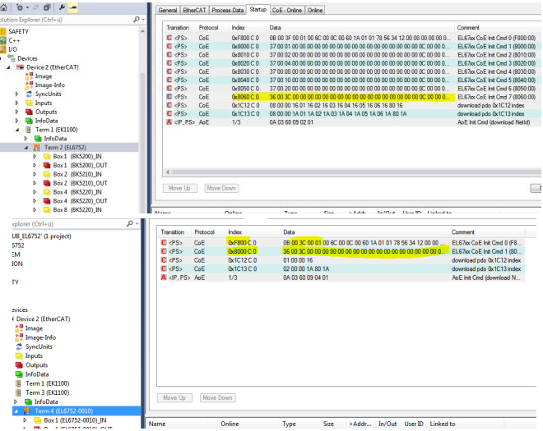This screenshot has width=543, height=431.
Task: Open the General tab
Action: [168, 11]
